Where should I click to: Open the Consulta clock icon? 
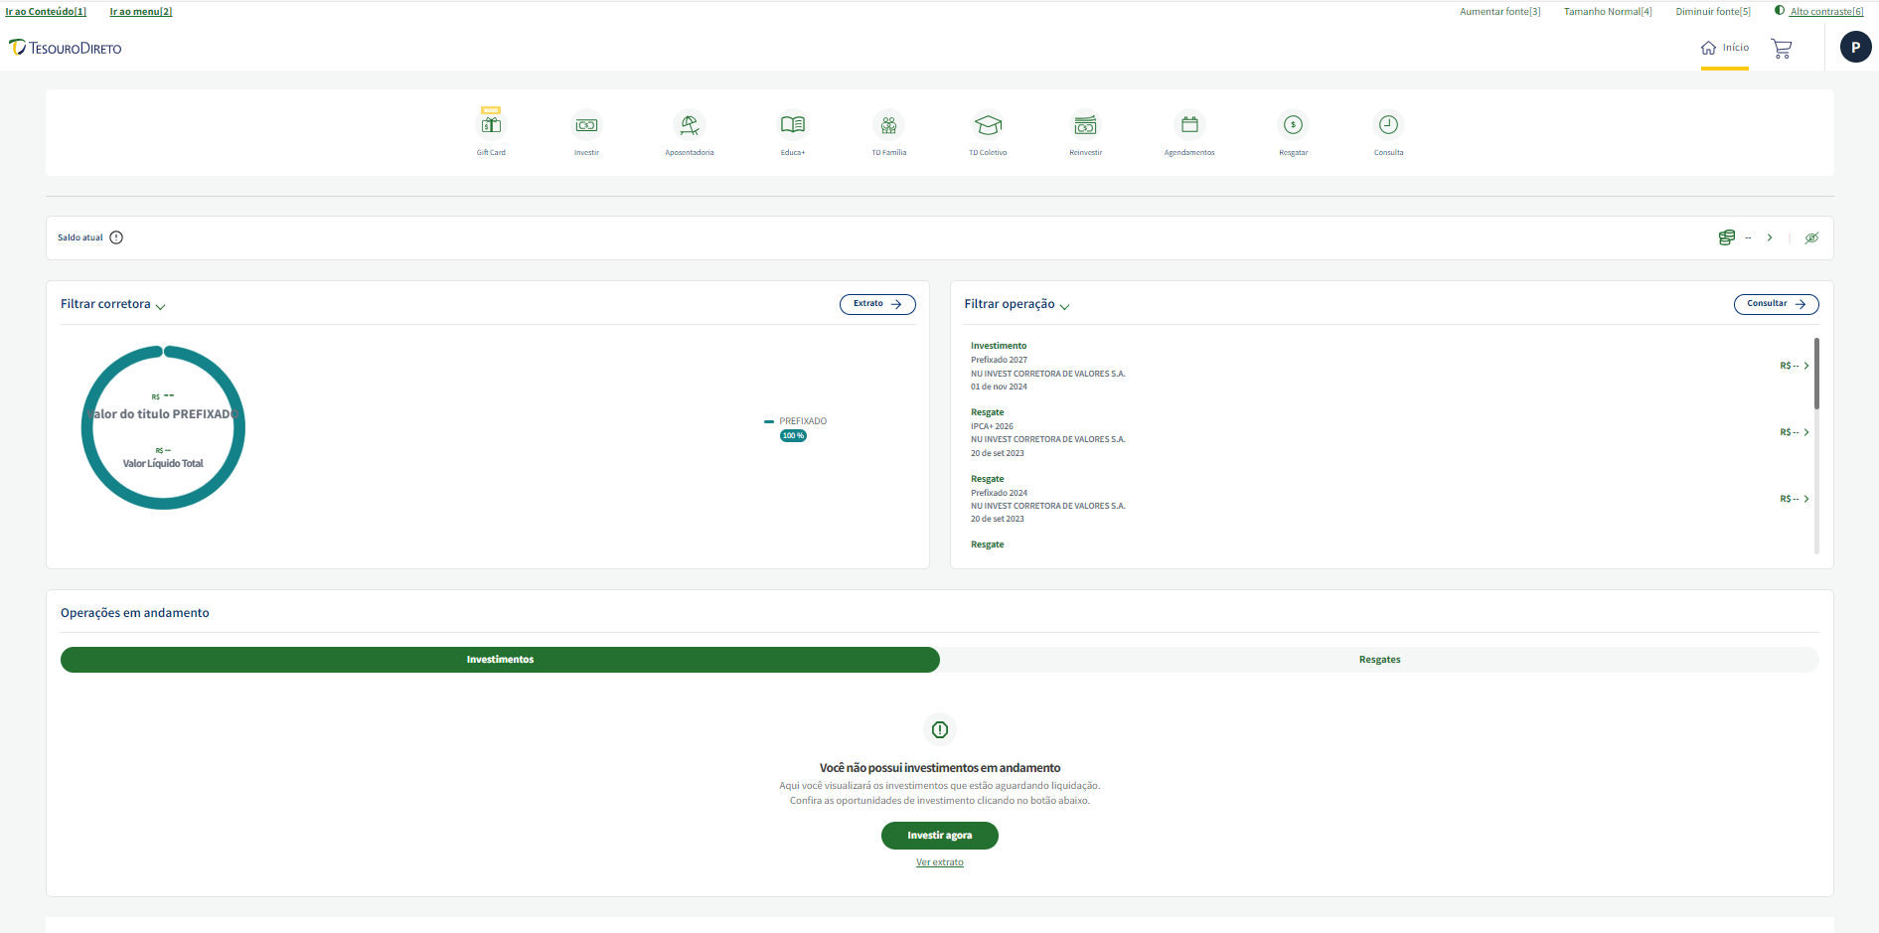[x=1388, y=125]
